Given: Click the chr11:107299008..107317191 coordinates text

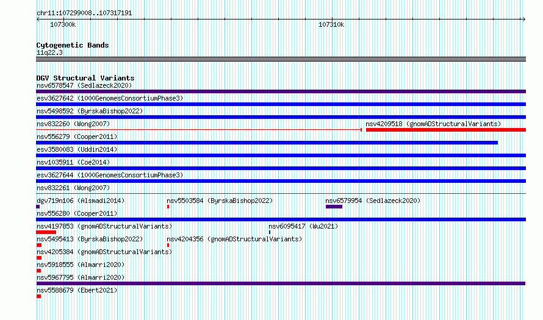Looking at the screenshot, I should coord(84,13).
